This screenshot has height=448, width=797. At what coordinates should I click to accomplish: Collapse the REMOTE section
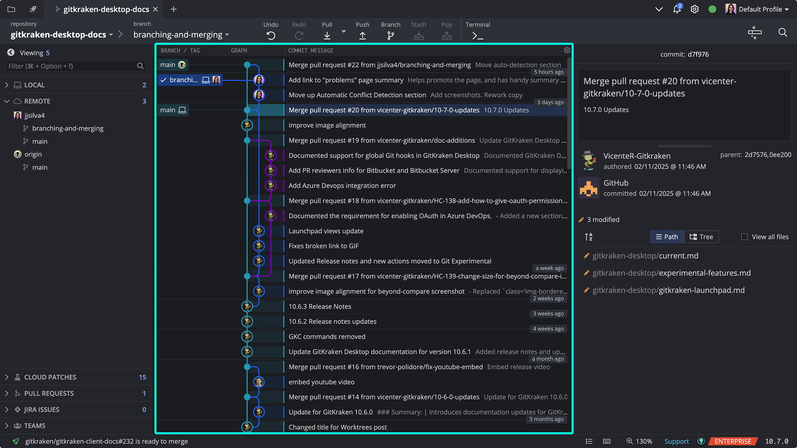pos(7,101)
